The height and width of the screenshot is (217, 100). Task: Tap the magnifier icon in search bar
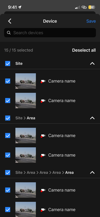click(x=9, y=33)
